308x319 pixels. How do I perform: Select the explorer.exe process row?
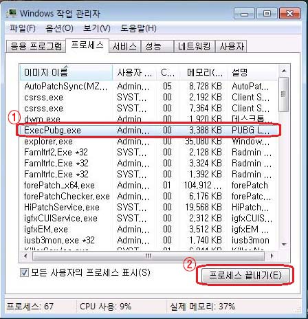(148, 142)
